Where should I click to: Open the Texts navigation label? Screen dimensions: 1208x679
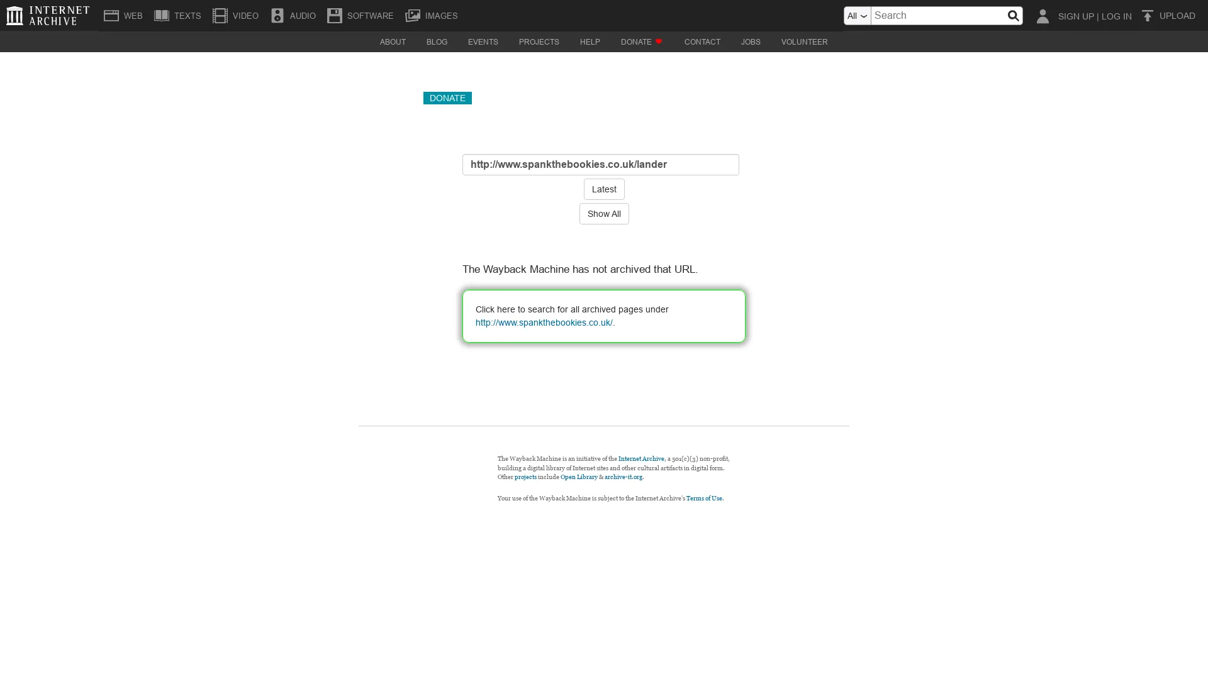[x=187, y=16]
